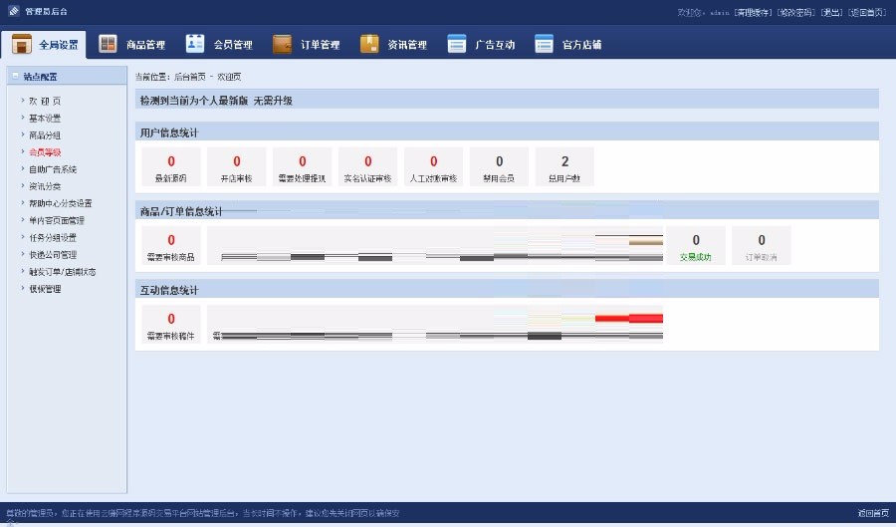
Task: Open 帮助中心分类设置 in the sidebar
Action: point(61,203)
